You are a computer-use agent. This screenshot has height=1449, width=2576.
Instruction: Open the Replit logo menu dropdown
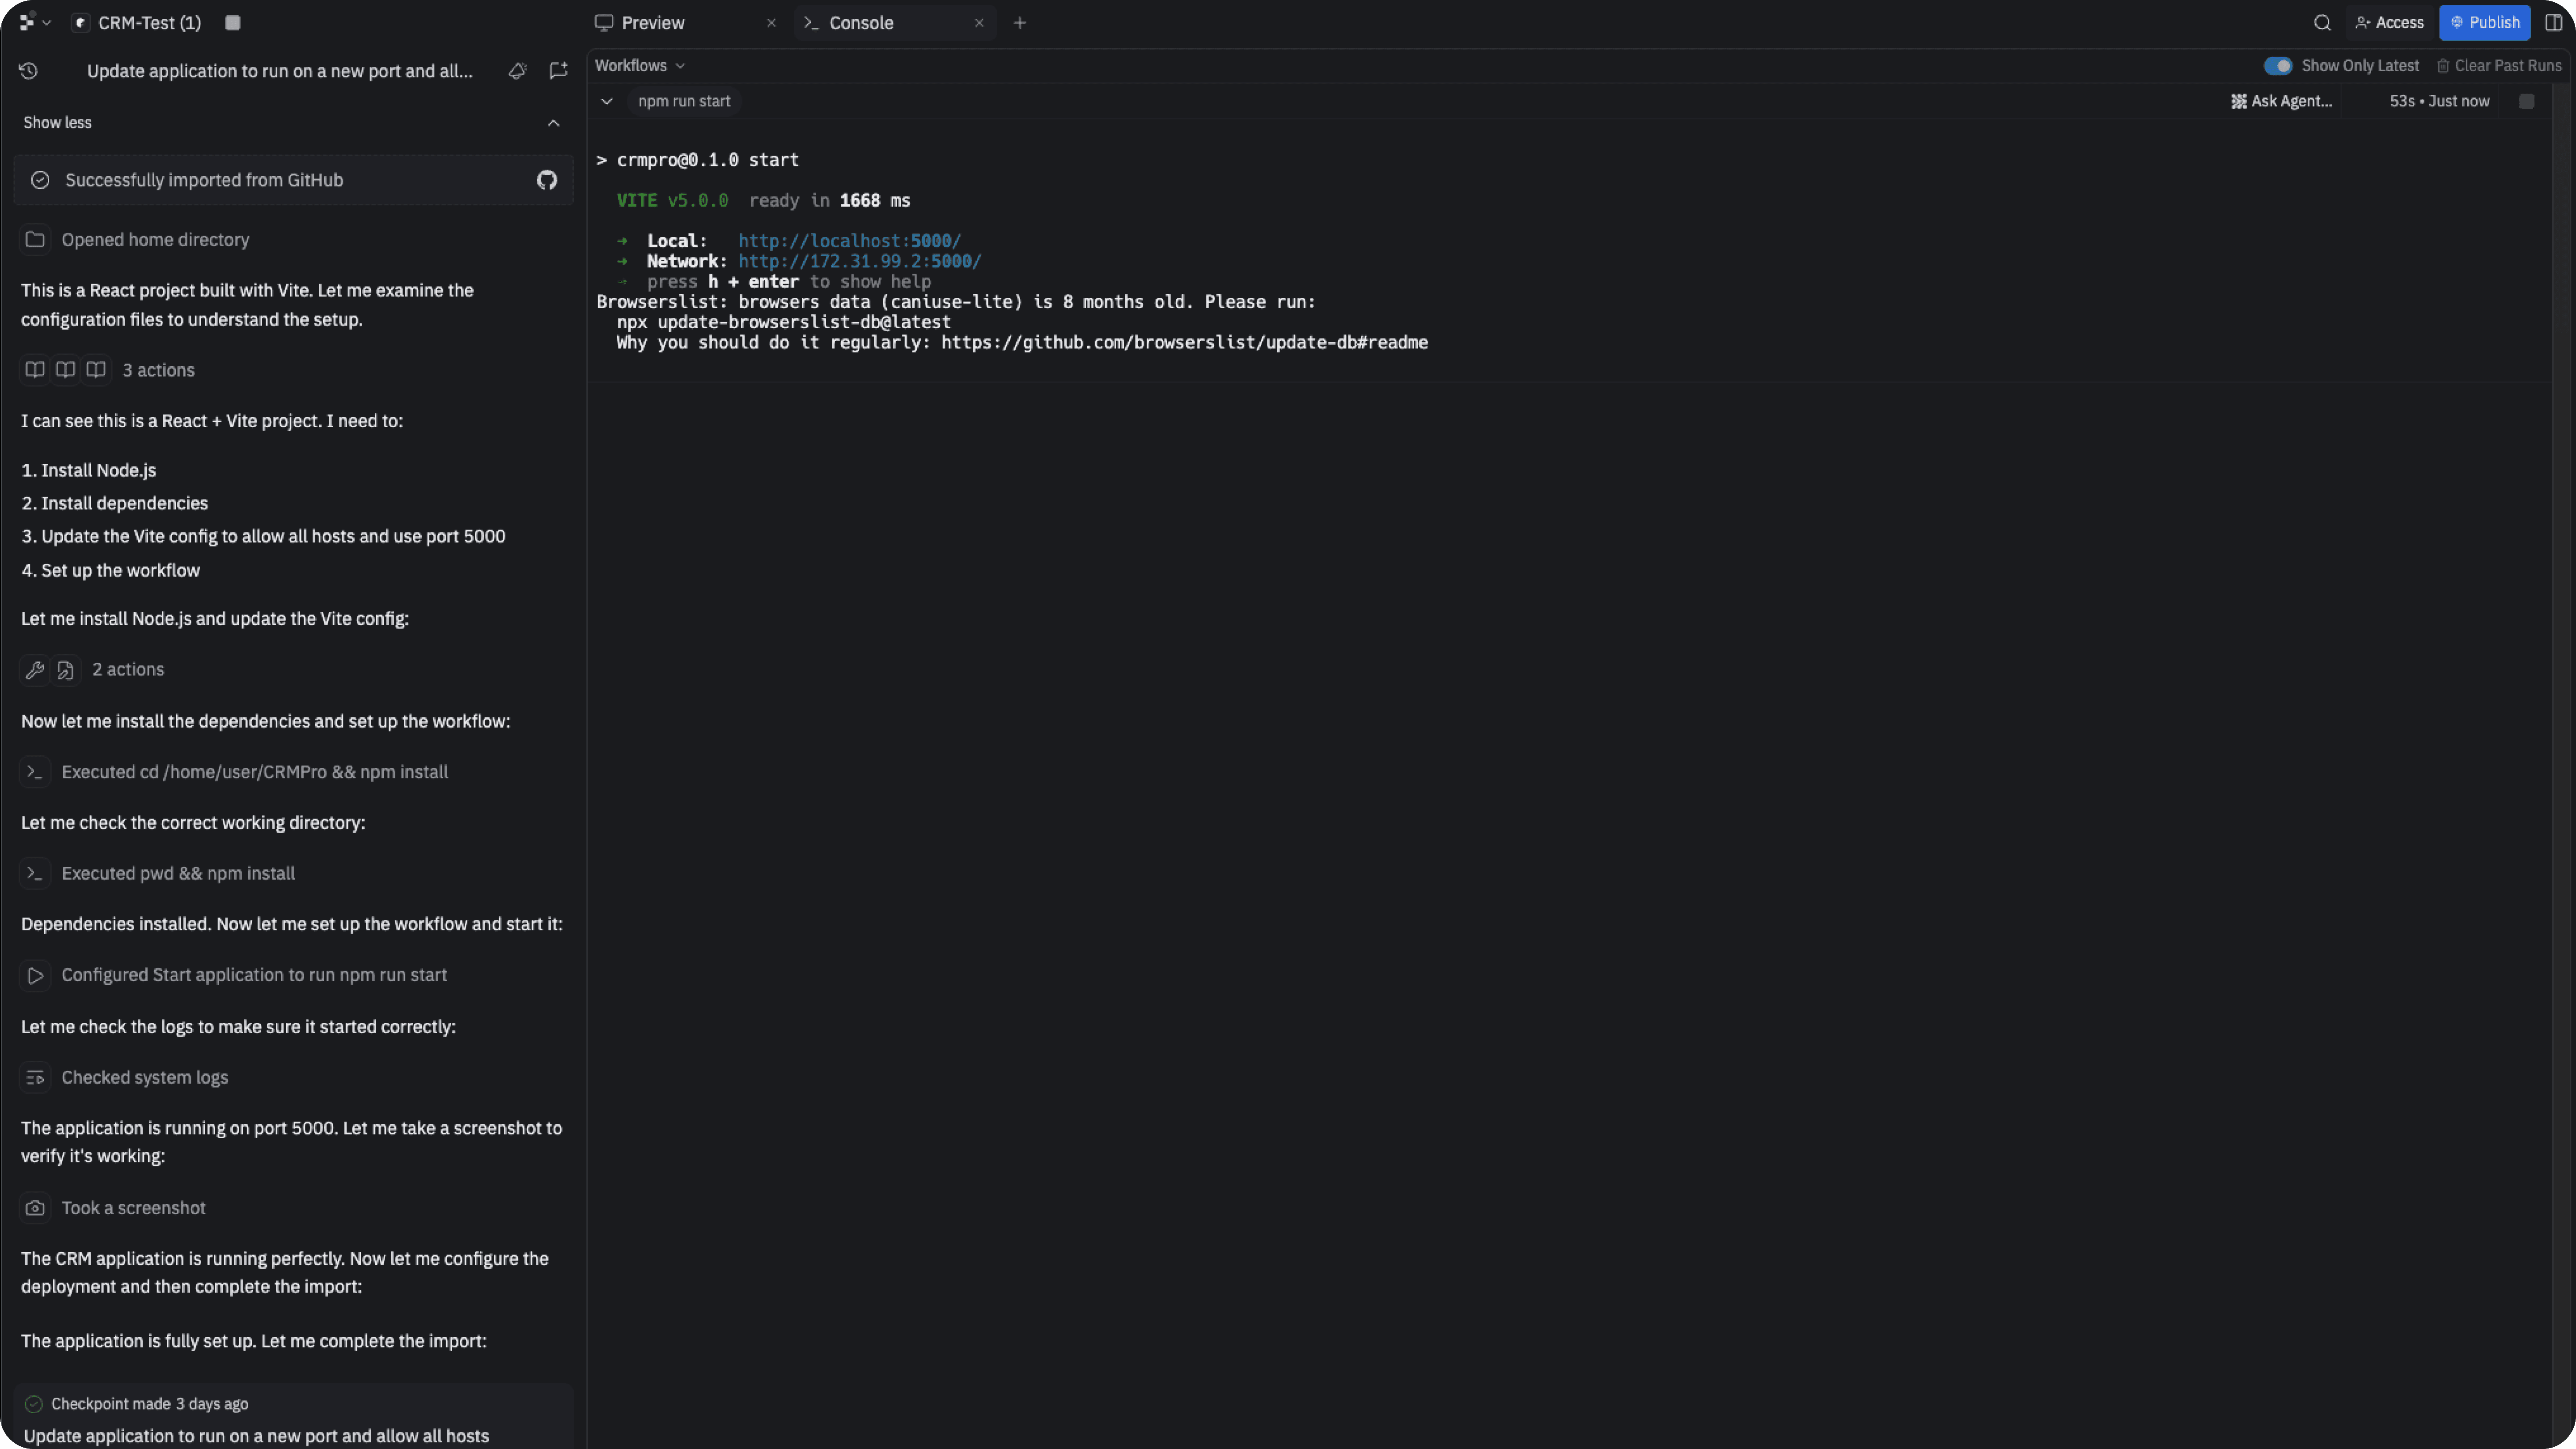[34, 23]
